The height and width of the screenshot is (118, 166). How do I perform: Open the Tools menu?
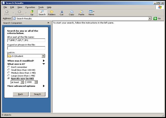click(x=41, y=7)
